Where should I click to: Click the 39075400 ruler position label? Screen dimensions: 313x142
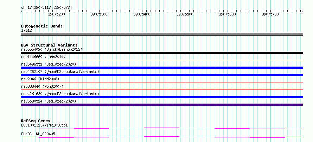[x=142, y=14]
